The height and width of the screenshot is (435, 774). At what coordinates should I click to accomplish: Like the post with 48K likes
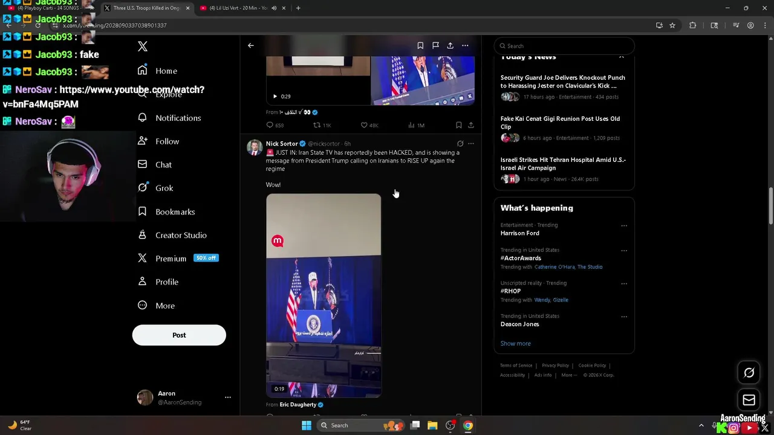click(x=369, y=125)
